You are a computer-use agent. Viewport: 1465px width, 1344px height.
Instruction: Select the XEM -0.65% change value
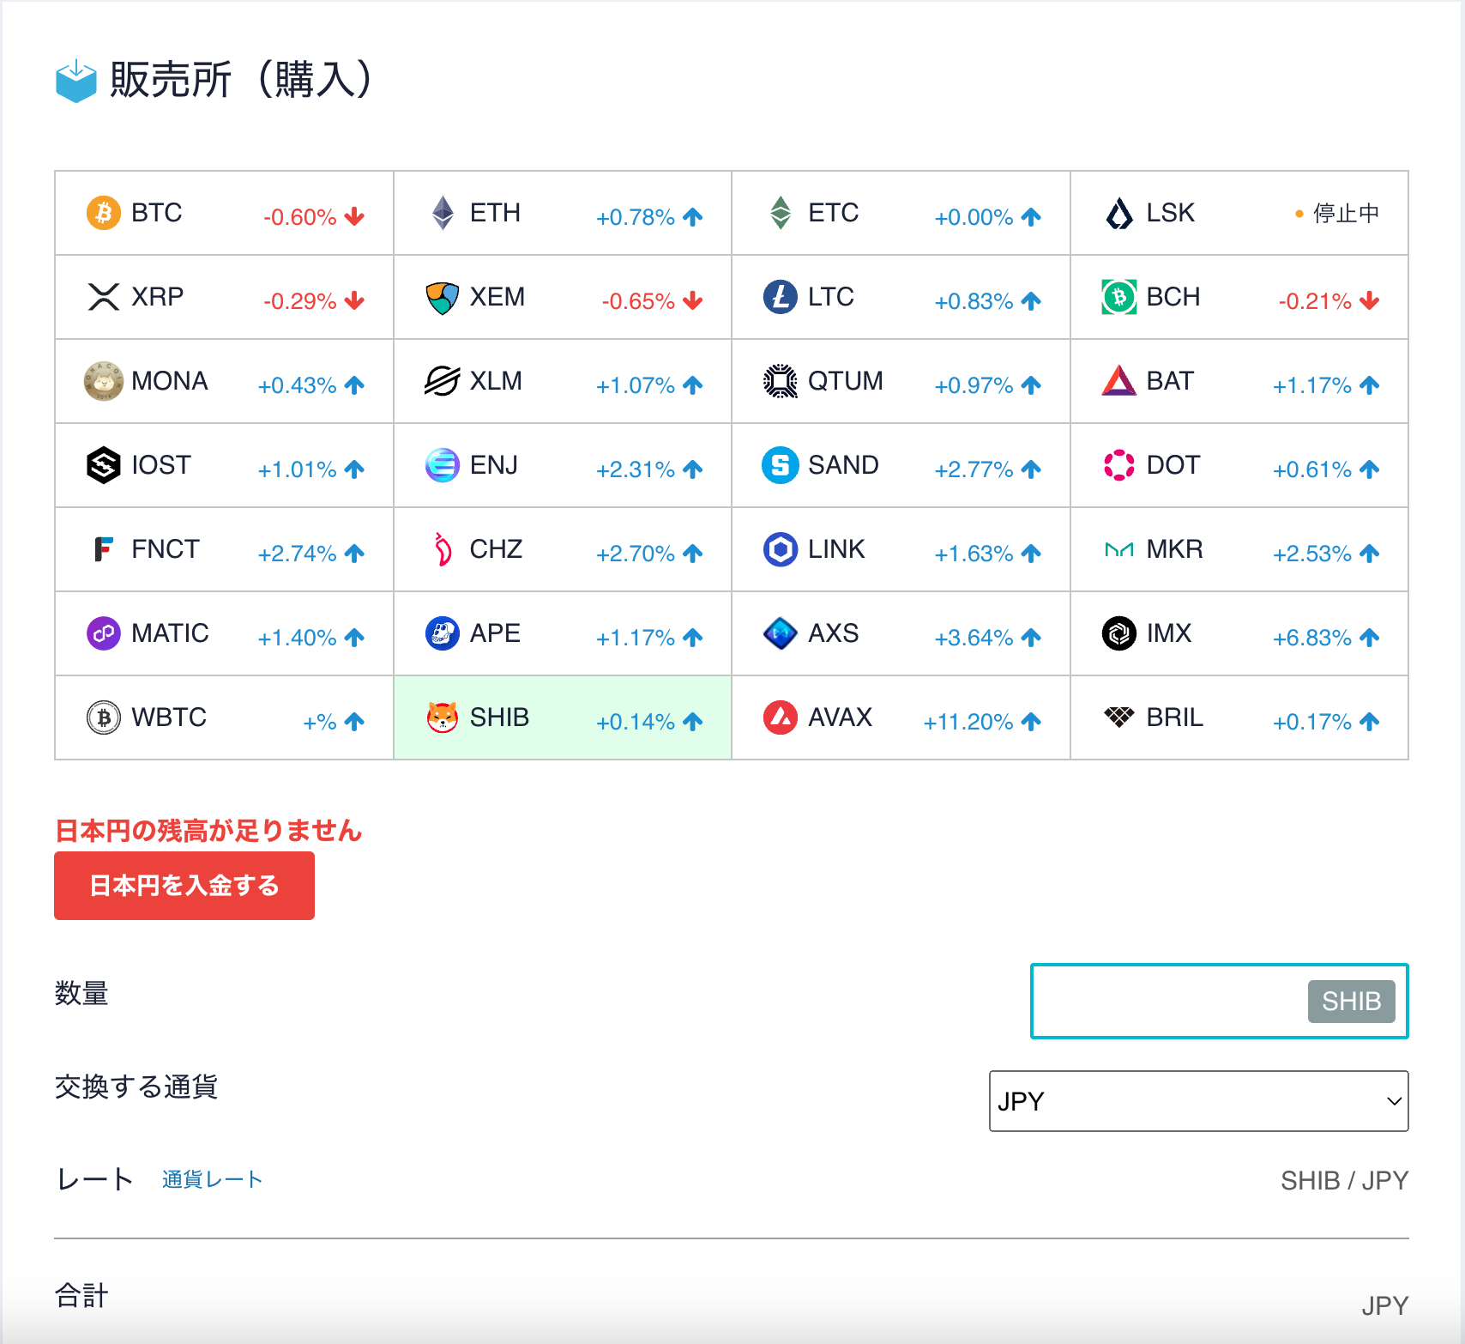click(638, 301)
